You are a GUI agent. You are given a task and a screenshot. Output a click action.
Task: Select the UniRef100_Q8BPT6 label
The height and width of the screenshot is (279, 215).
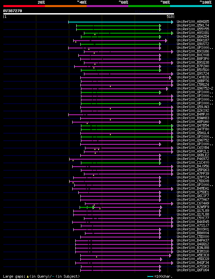[193, 81]
